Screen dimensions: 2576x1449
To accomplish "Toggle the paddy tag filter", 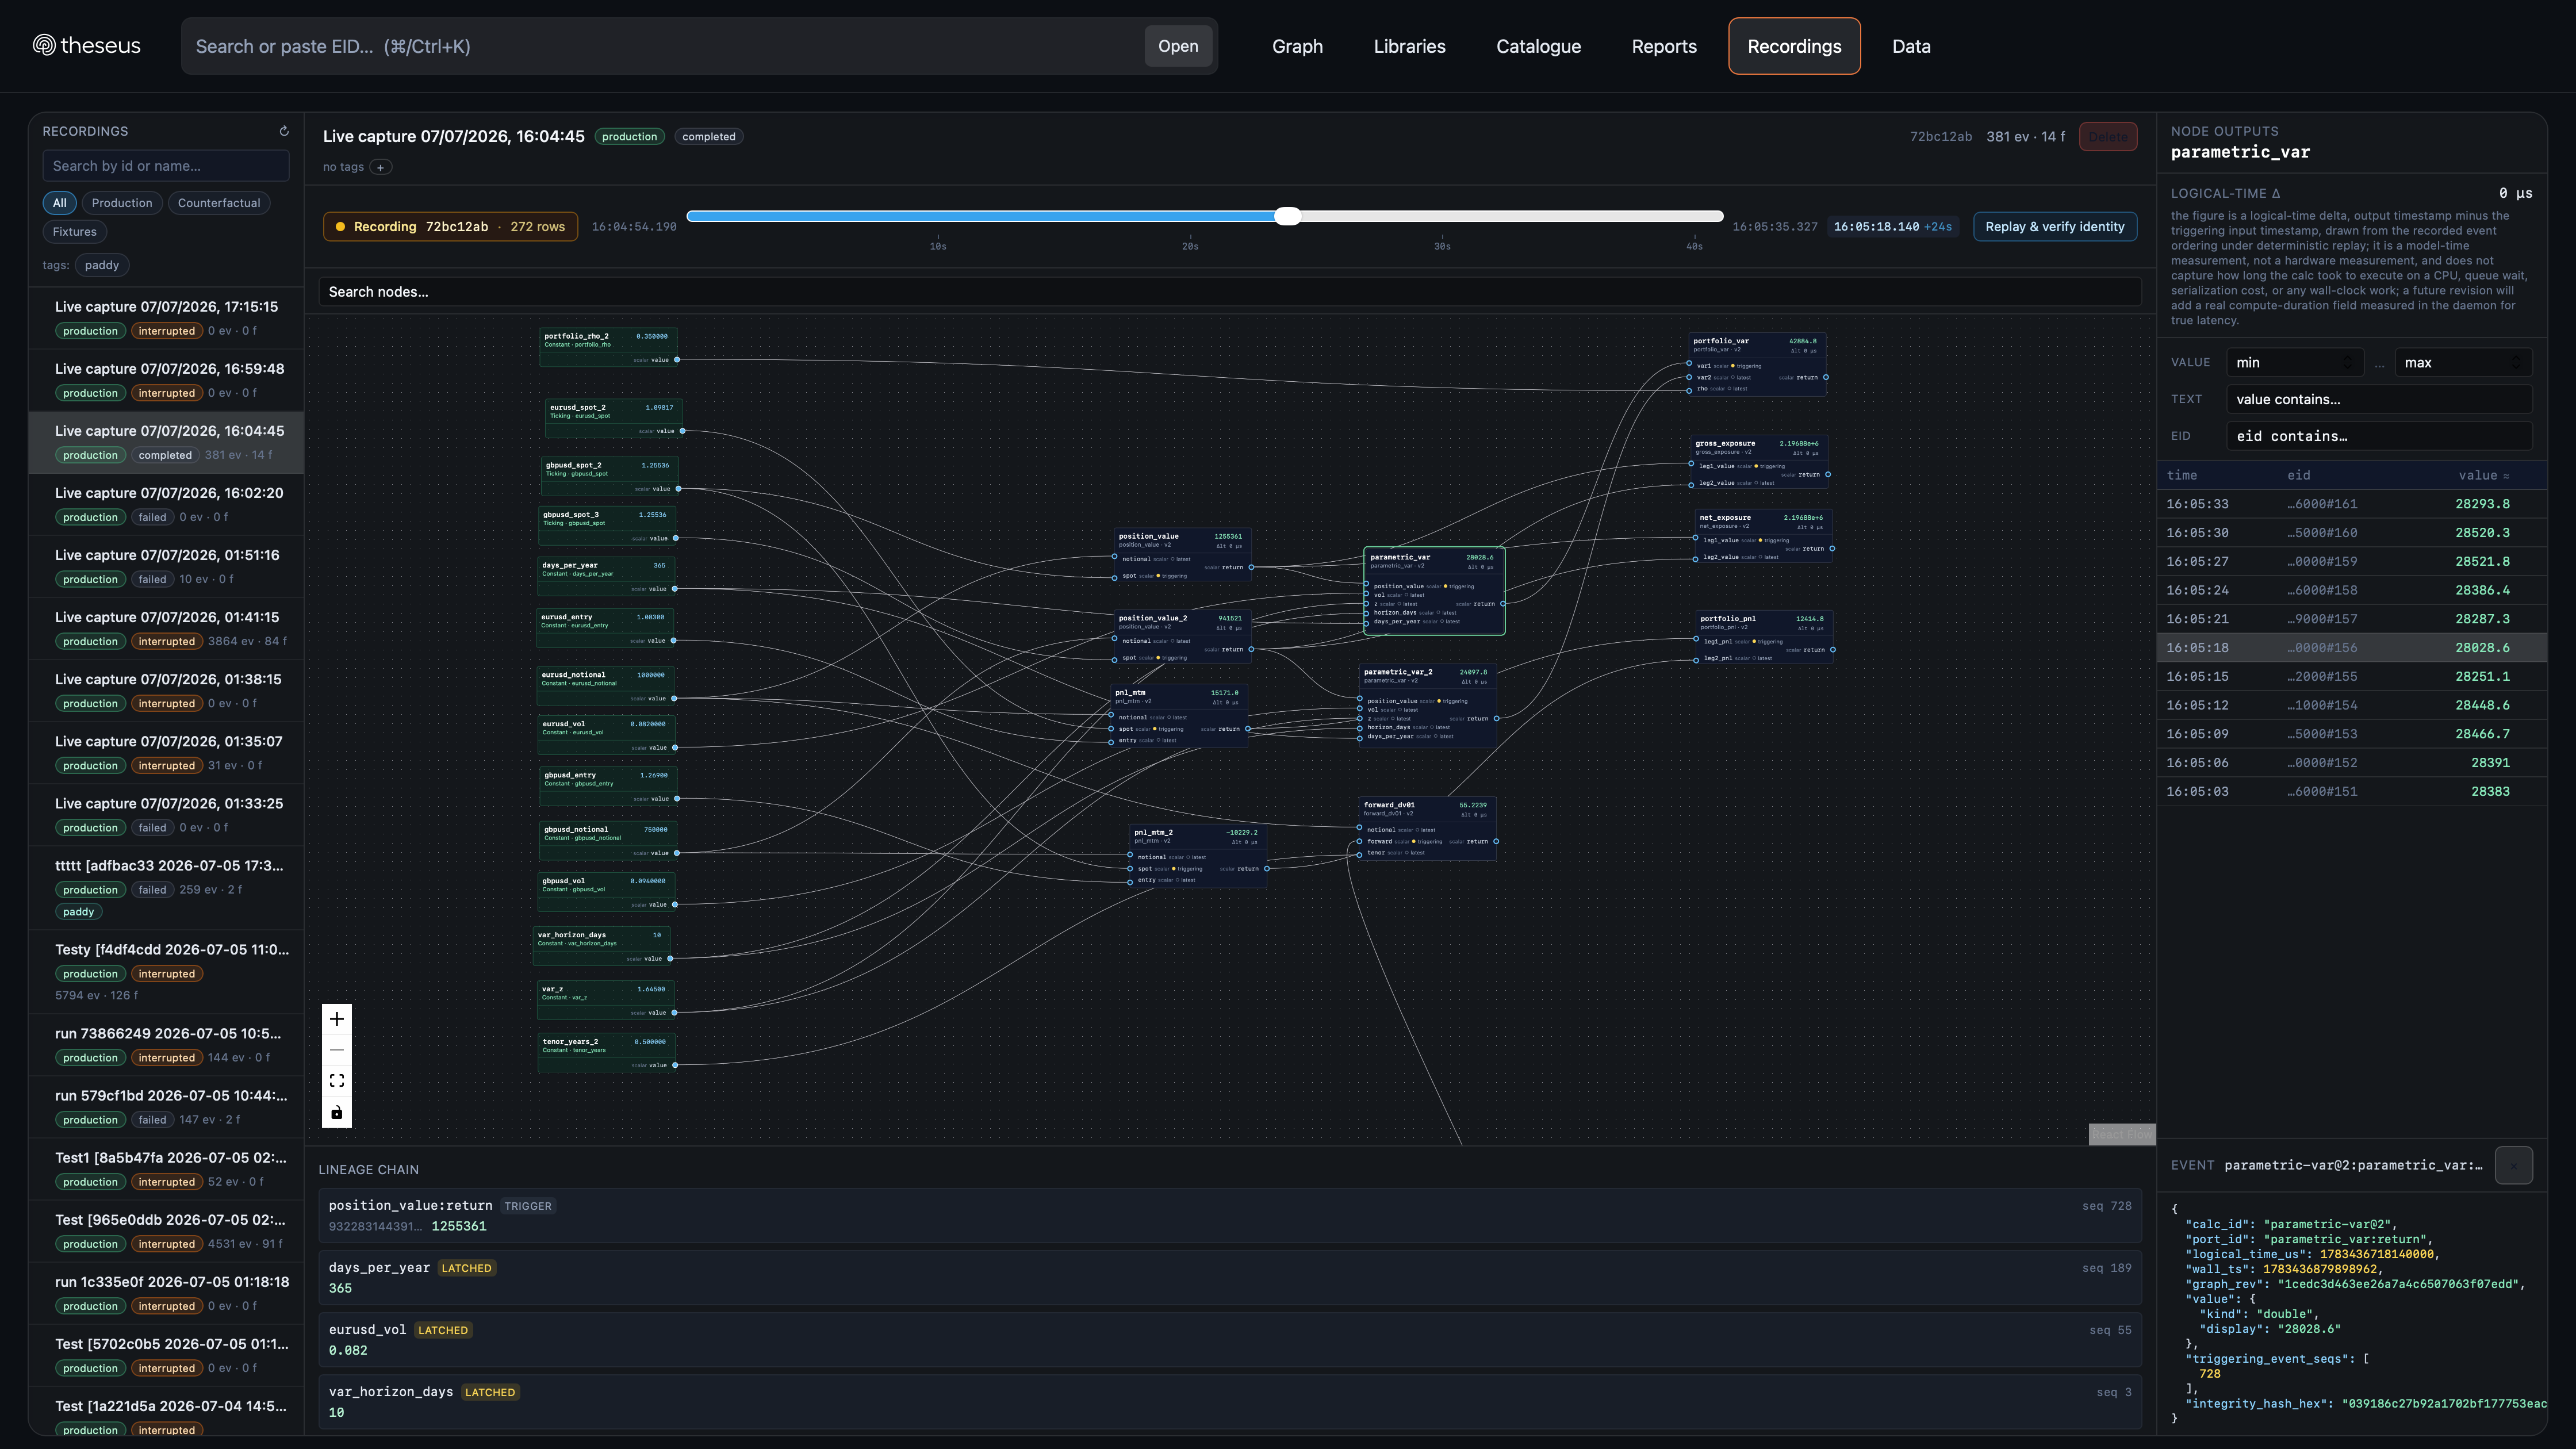I will 102,265.
